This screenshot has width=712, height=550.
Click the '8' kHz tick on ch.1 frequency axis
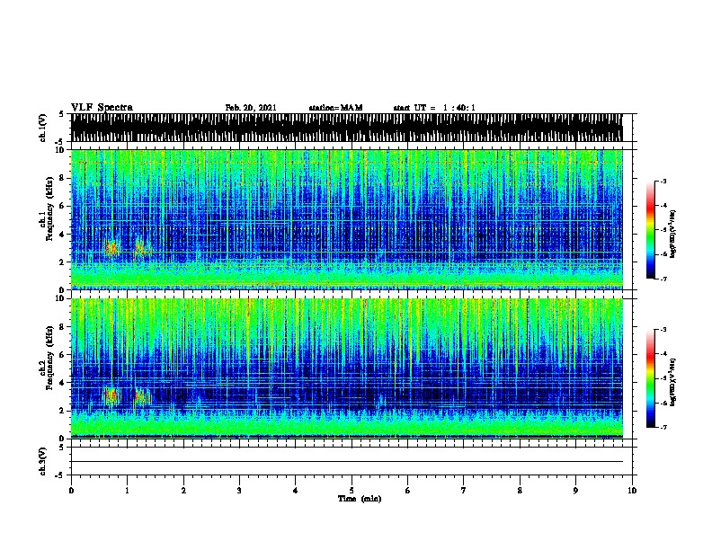[62, 178]
